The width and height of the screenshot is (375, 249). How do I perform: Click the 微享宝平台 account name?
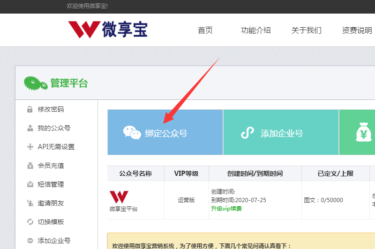click(x=124, y=209)
